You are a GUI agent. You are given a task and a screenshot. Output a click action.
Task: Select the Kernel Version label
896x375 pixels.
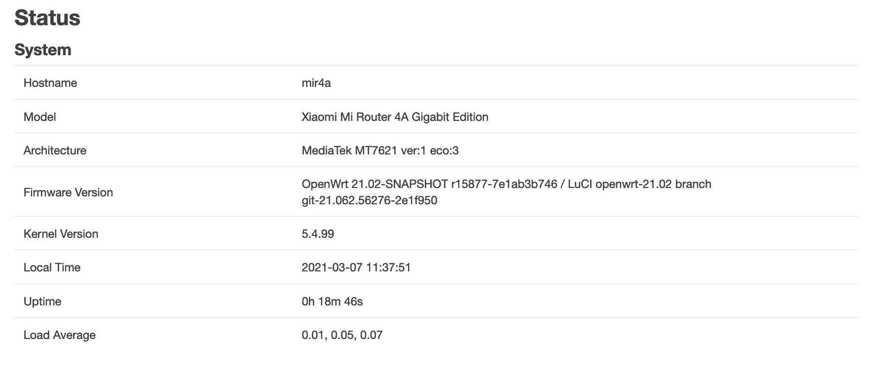pos(61,234)
